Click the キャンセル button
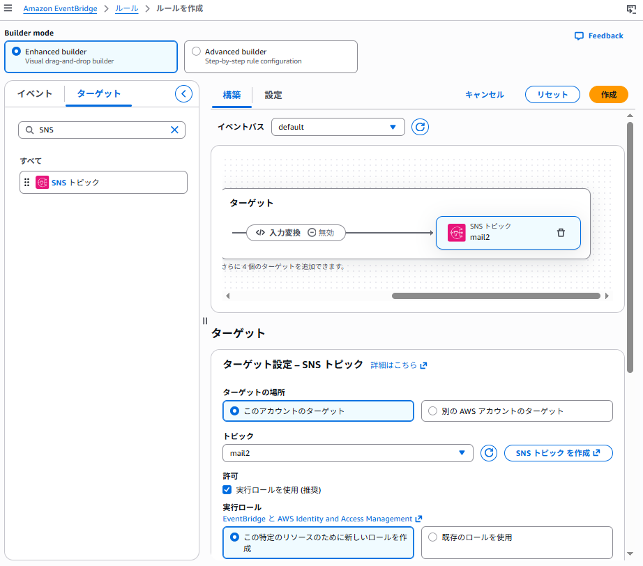 click(x=484, y=95)
